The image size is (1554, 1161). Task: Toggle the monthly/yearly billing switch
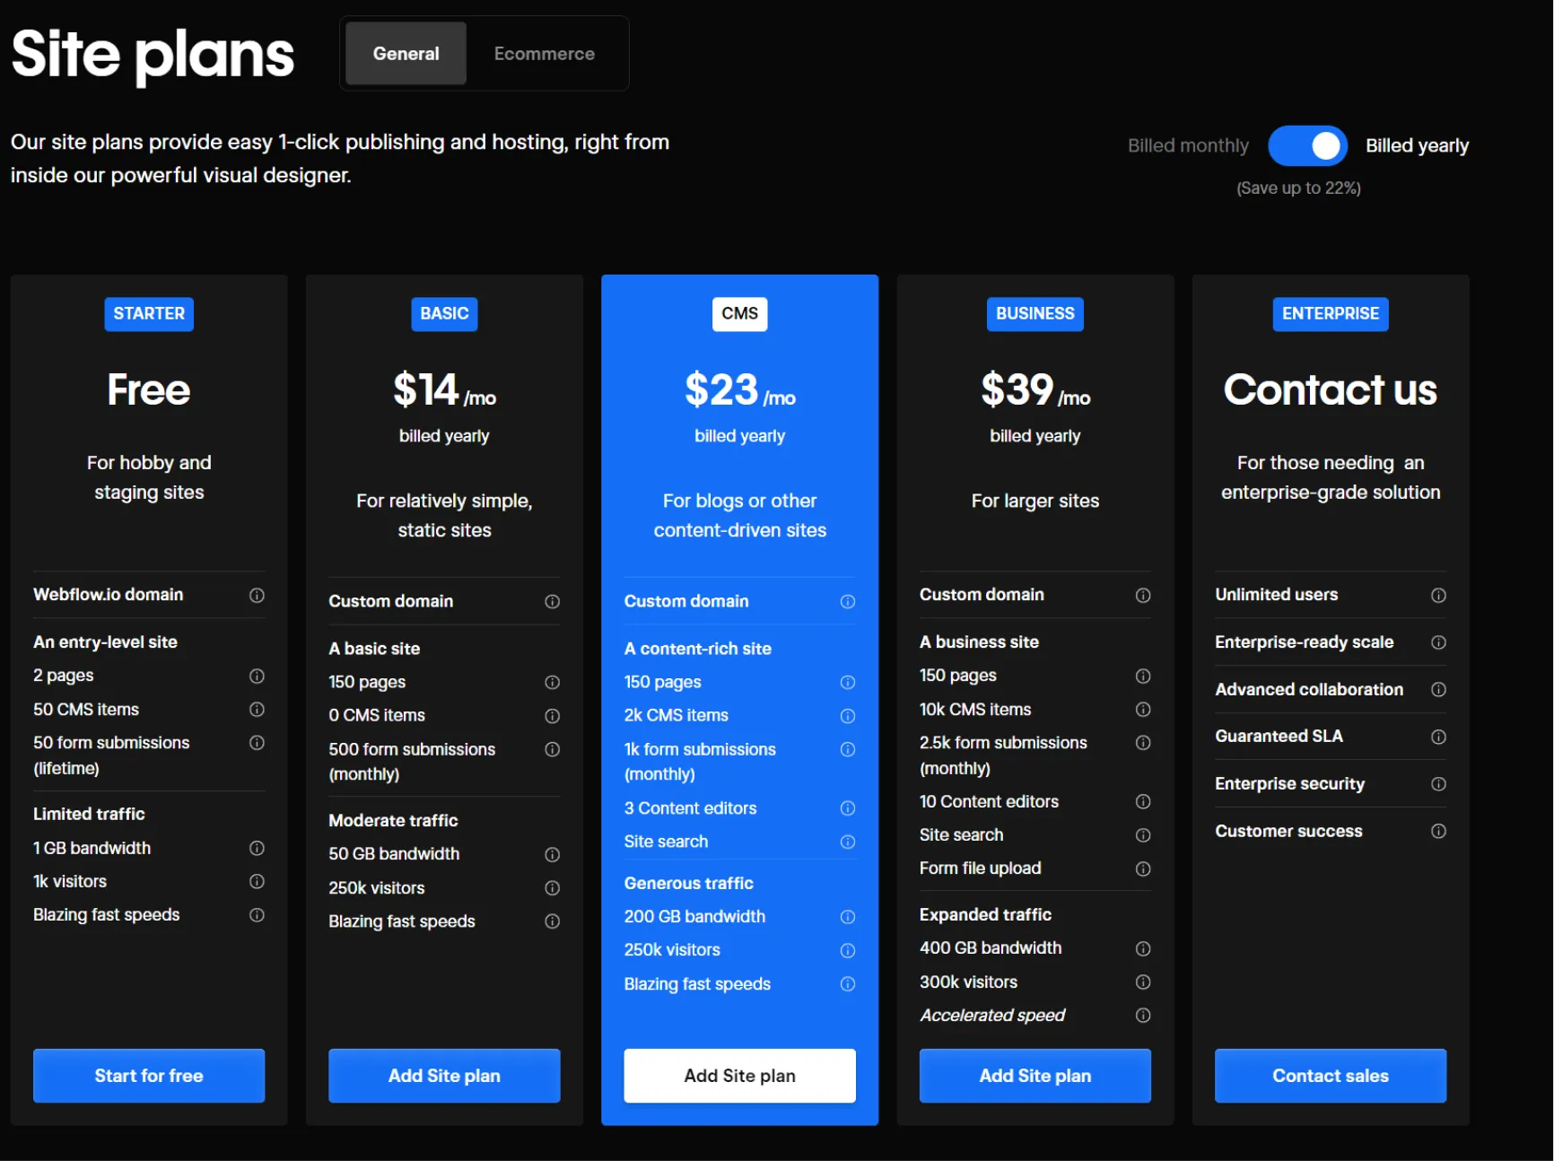point(1307,145)
